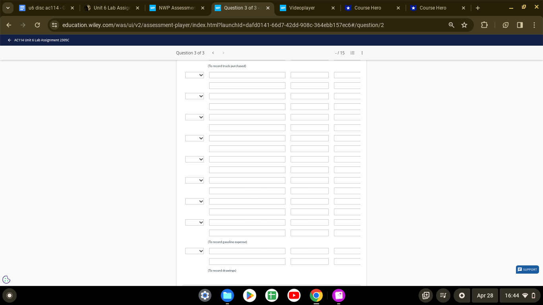Toggle the browser side panel
This screenshot has height=305, width=543.
pos(520,25)
